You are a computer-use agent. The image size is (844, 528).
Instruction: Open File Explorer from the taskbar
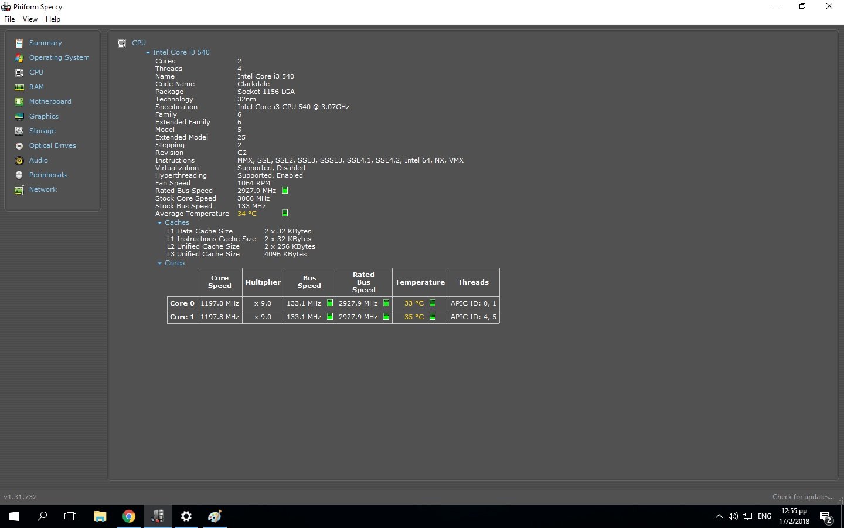(100, 516)
